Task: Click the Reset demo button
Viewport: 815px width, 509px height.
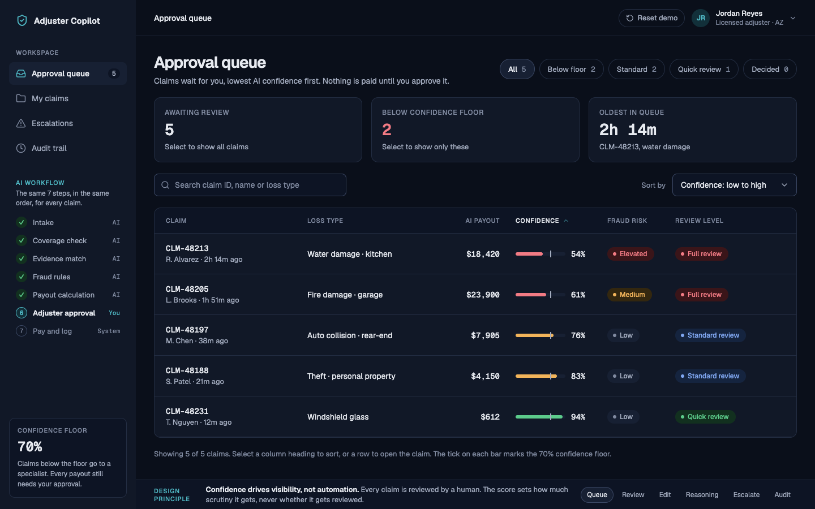Action: [651, 18]
